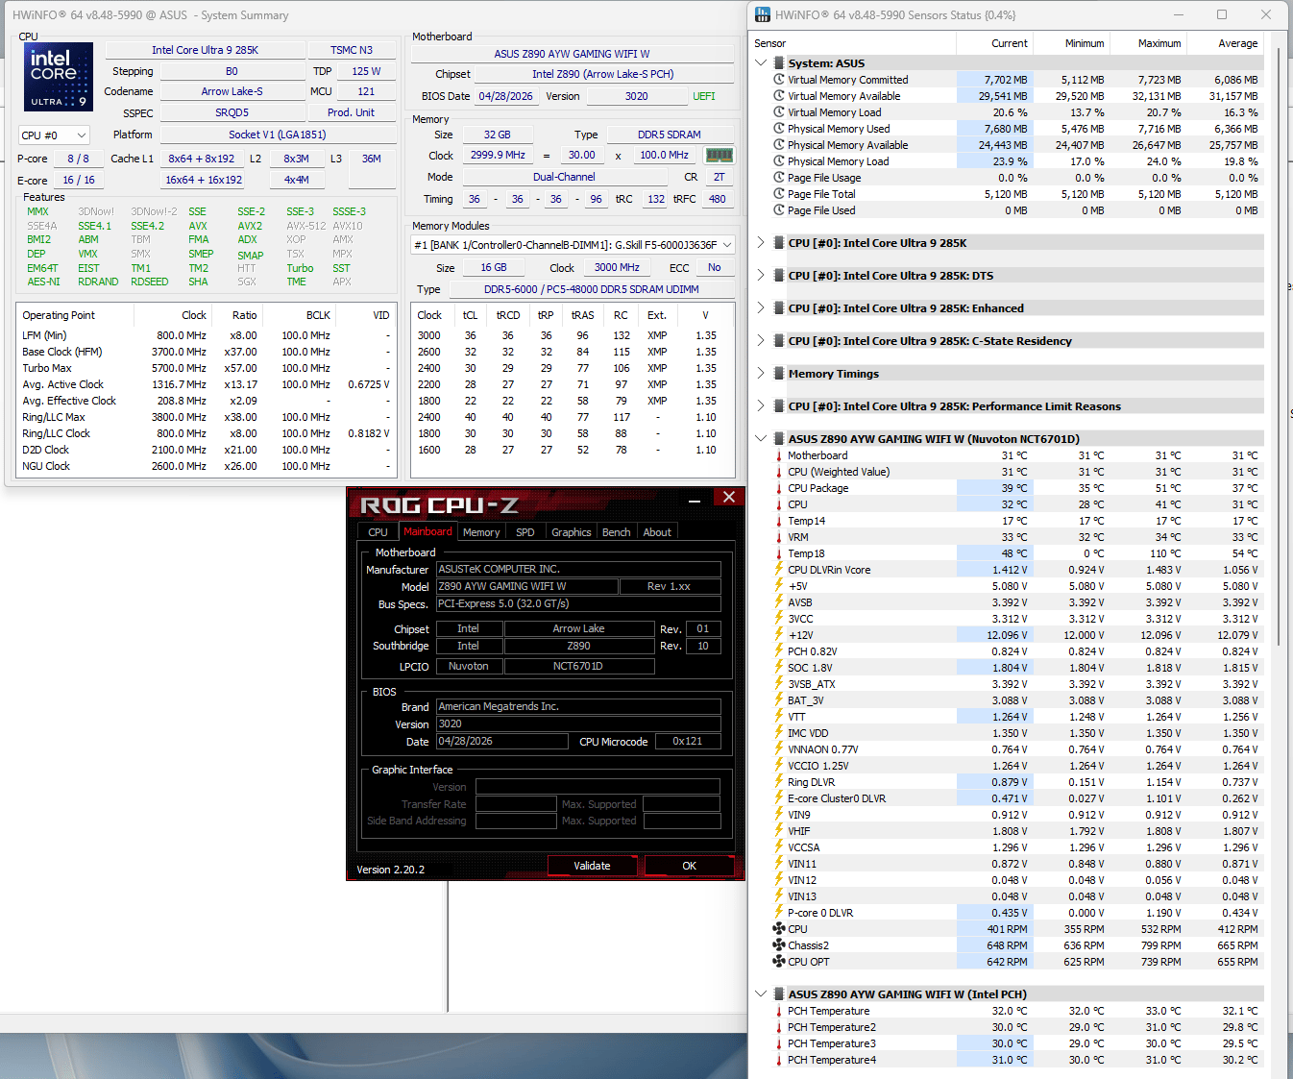Click the lightning icon beside VHIF
Viewport: 1293px width, 1079px height.
coord(779,831)
